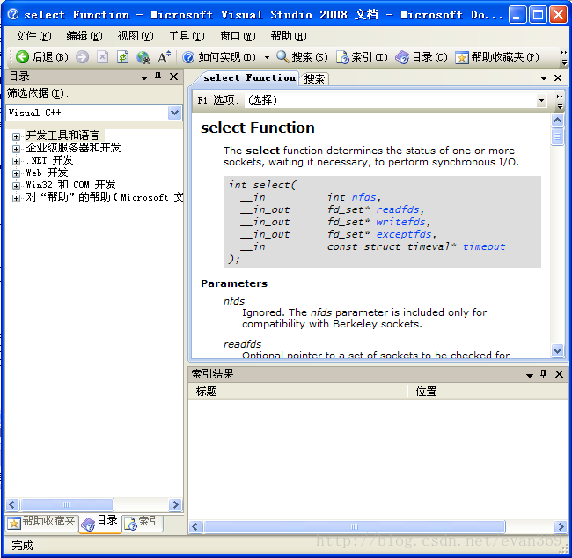
Task: Expand the .NET 开发 tree node
Action: tap(16, 161)
